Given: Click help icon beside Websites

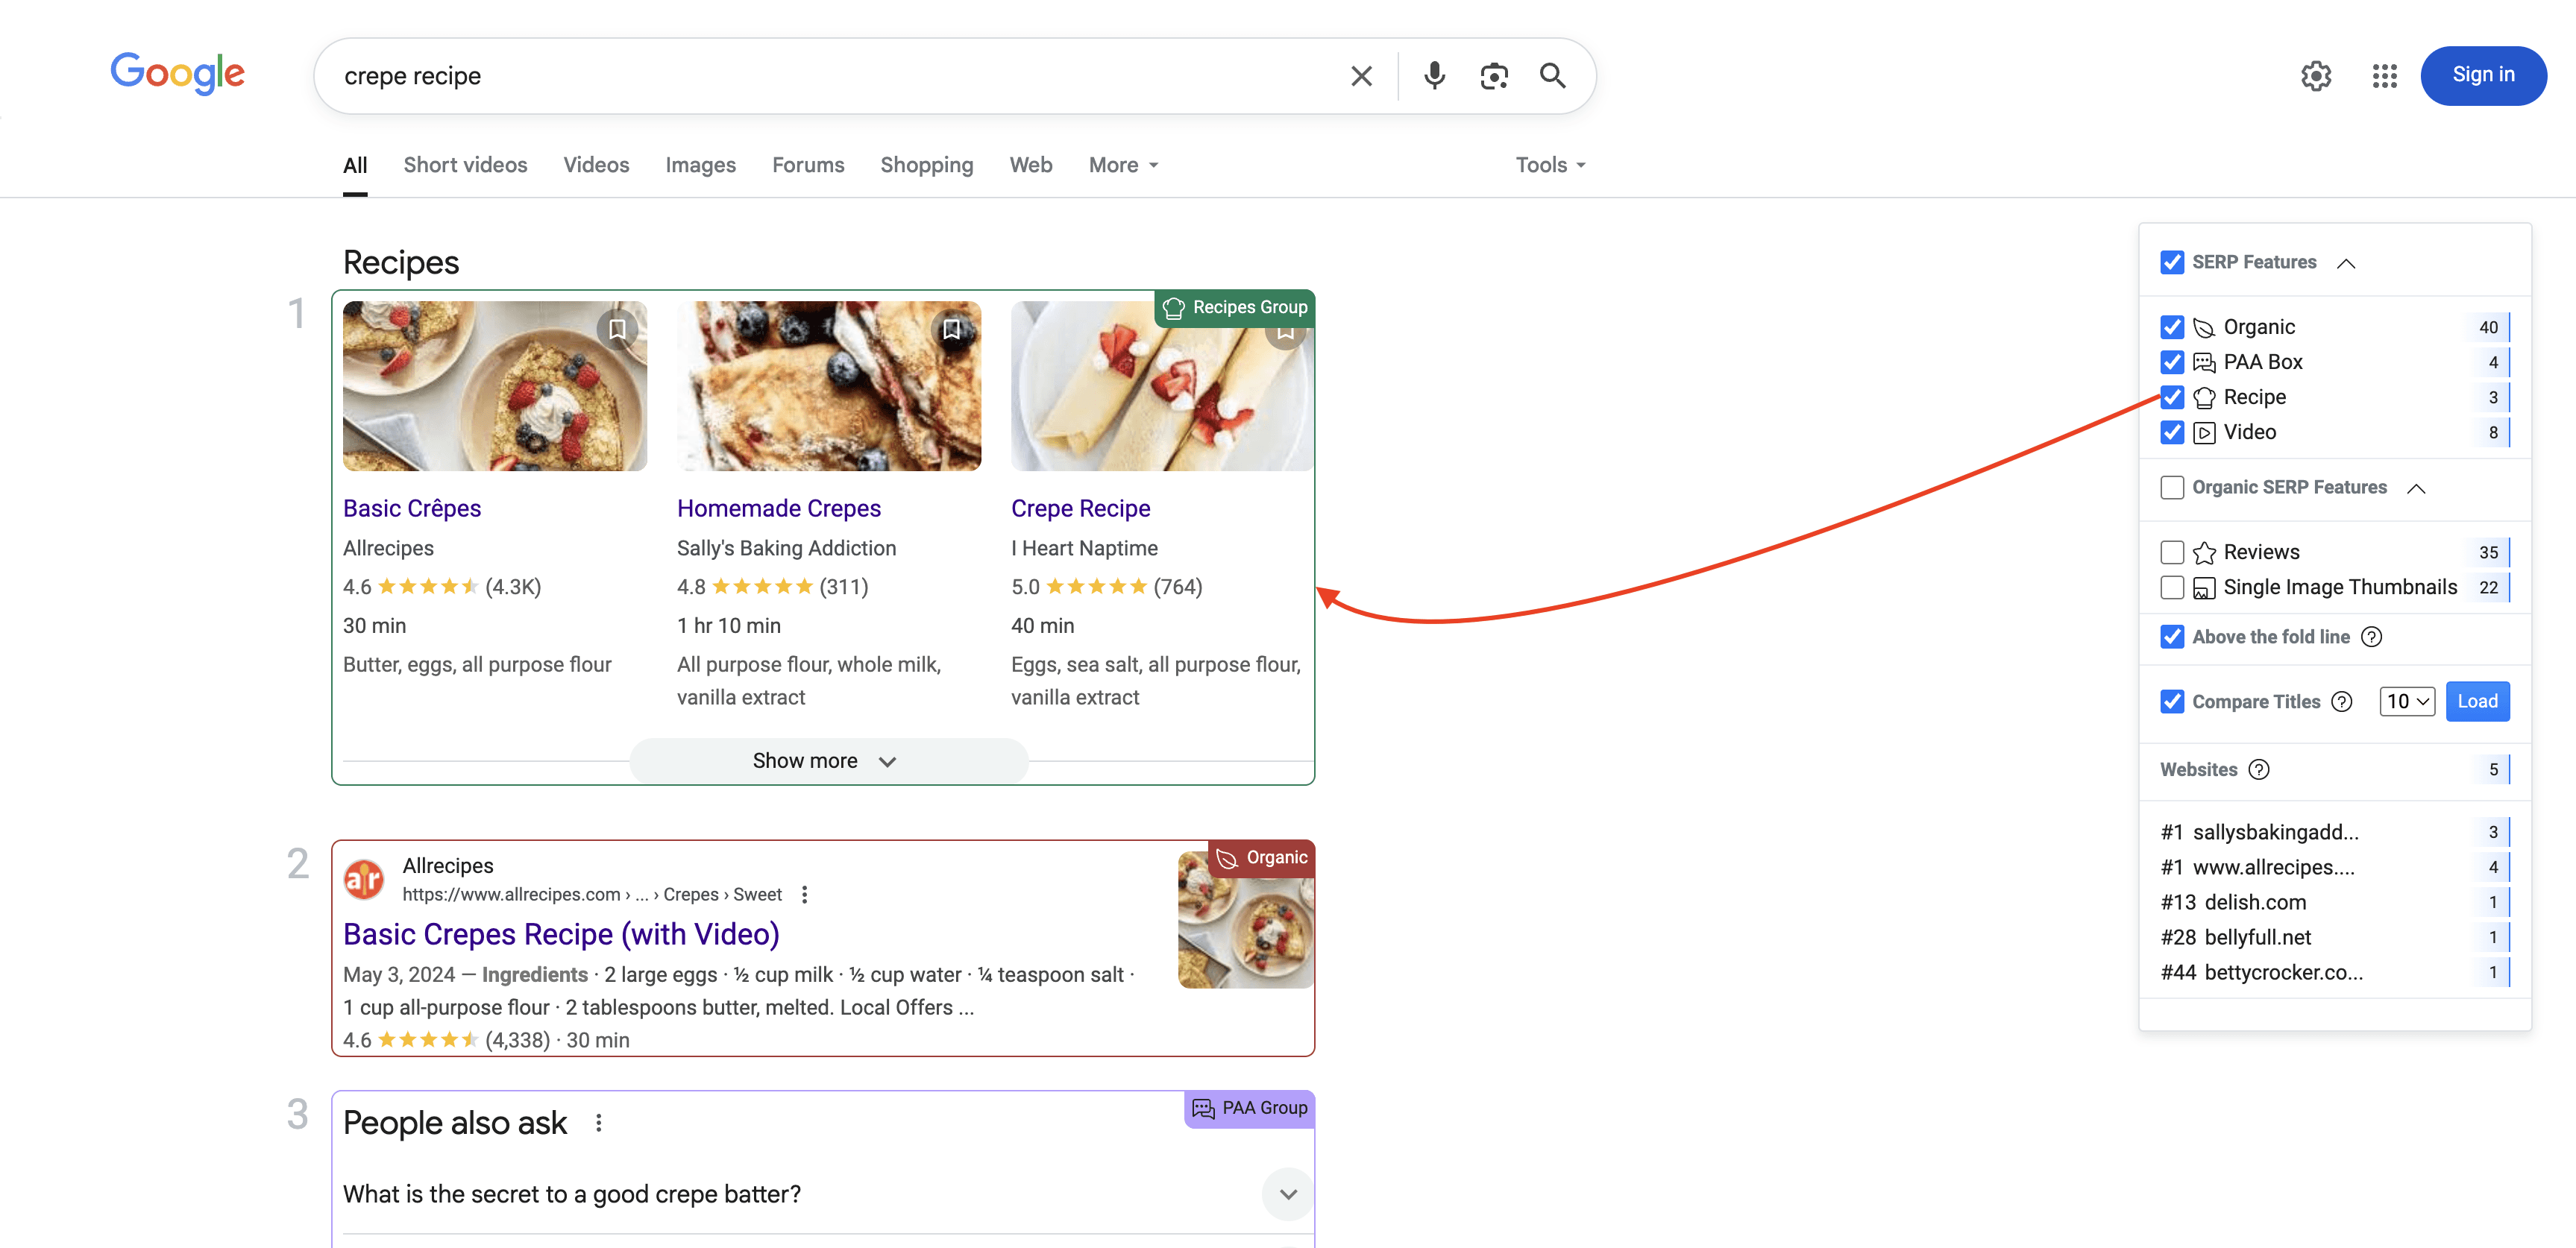Looking at the screenshot, I should pyautogui.click(x=2259, y=770).
